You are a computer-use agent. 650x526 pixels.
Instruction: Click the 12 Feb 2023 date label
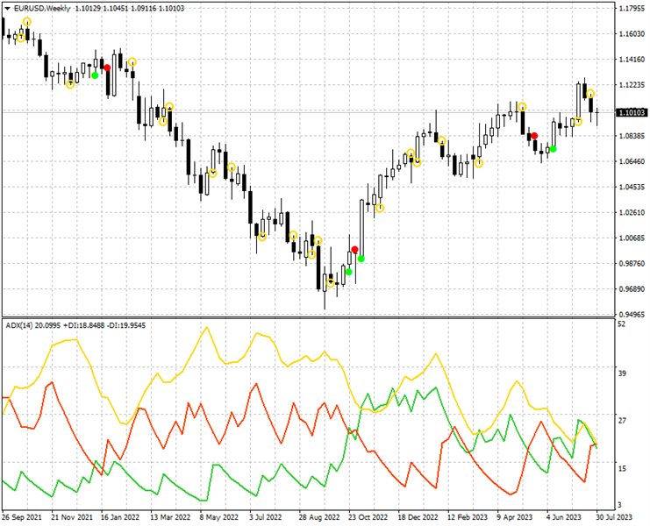coord(468,517)
